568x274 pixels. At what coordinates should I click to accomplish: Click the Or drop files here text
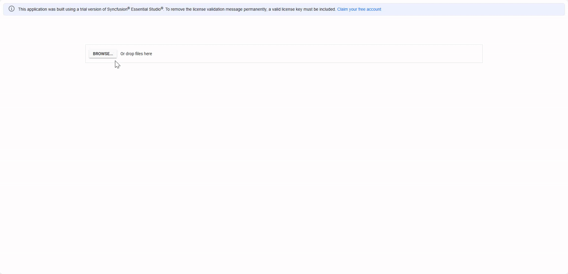coord(136,54)
